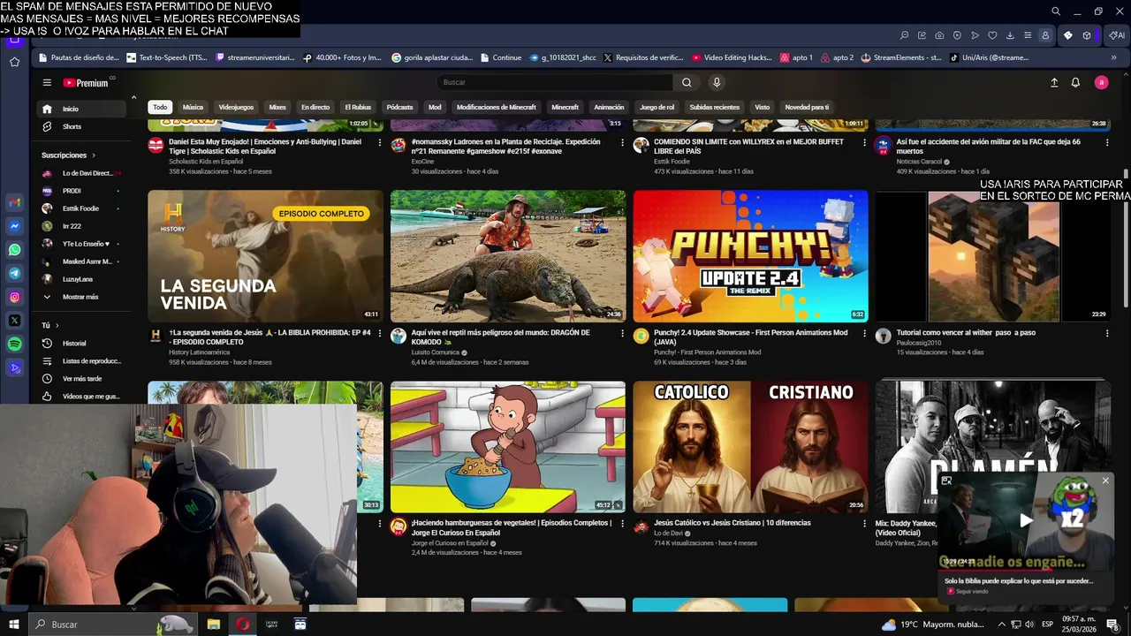Open the StreamElements bookmark
This screenshot has height=636, width=1131.
[x=899, y=57]
